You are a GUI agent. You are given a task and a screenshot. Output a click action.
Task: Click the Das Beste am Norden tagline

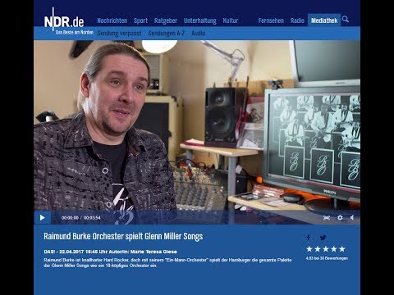[x=74, y=32]
